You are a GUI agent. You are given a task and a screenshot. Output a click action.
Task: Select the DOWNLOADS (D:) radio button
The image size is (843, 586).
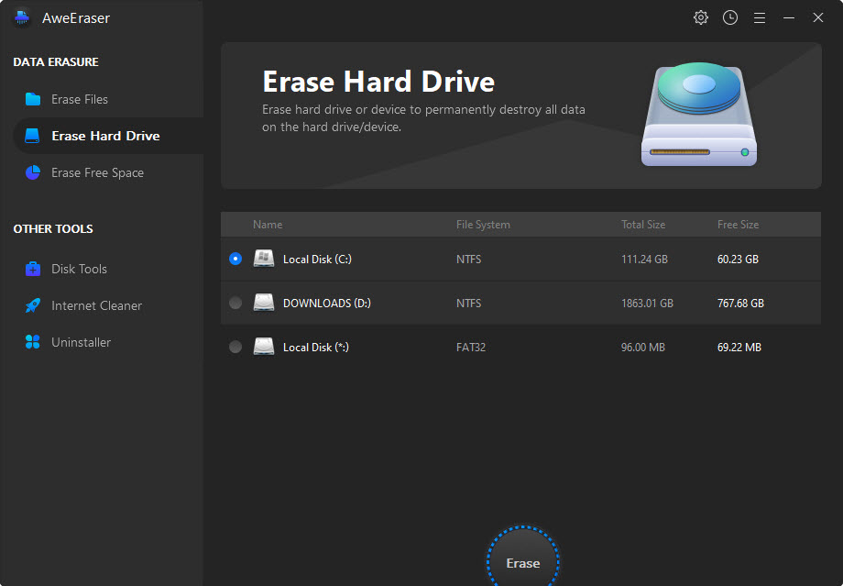(235, 303)
